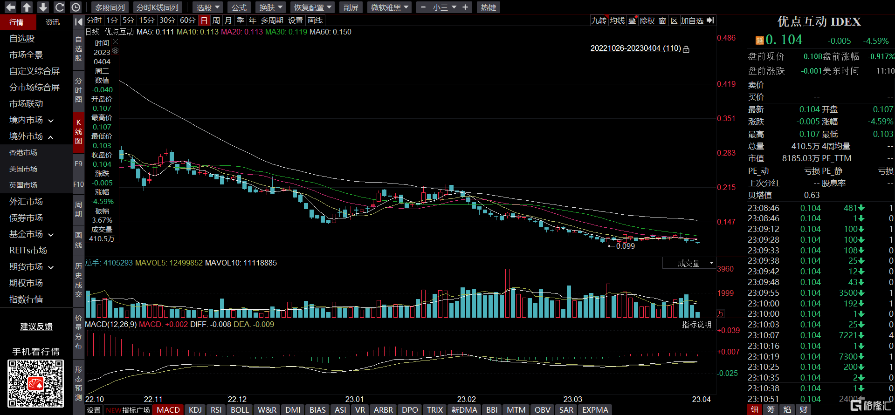Click the 指标说明 indicator help button
Image resolution: width=895 pixels, height=415 pixels.
coord(696,325)
